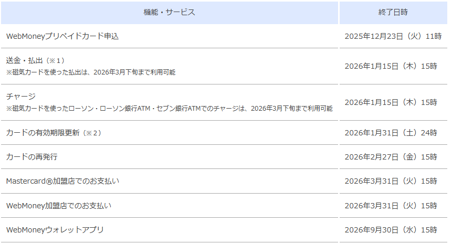Image resolution: width=452 pixels, height=244 pixels.
Task: Select the 送金・払出（※1） text
Action: (35, 60)
